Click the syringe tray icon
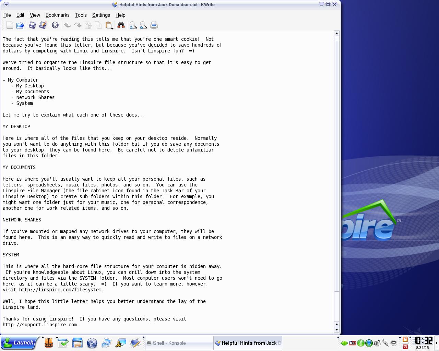This screenshot has height=351, width=439. [x=385, y=343]
